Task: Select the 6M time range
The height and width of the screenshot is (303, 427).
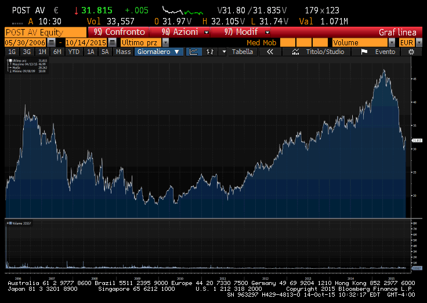Action: click(57, 52)
